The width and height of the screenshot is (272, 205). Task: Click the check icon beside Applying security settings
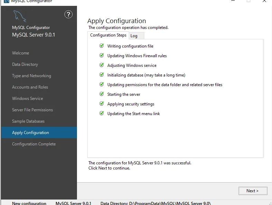click(101, 104)
